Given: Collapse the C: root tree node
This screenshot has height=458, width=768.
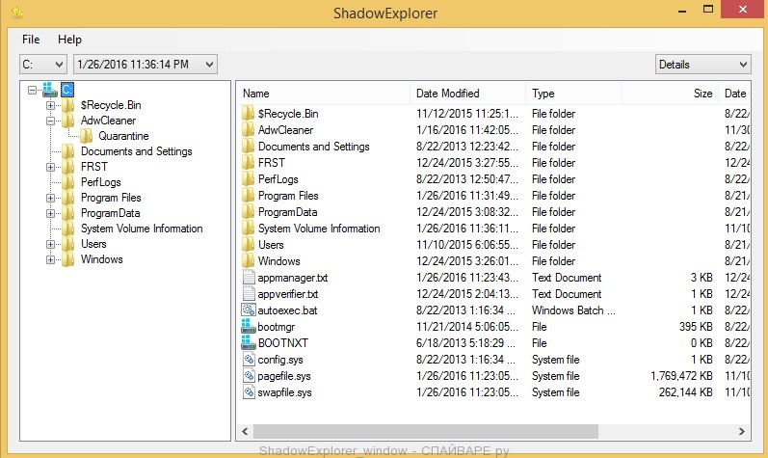Looking at the screenshot, I should pyautogui.click(x=33, y=90).
